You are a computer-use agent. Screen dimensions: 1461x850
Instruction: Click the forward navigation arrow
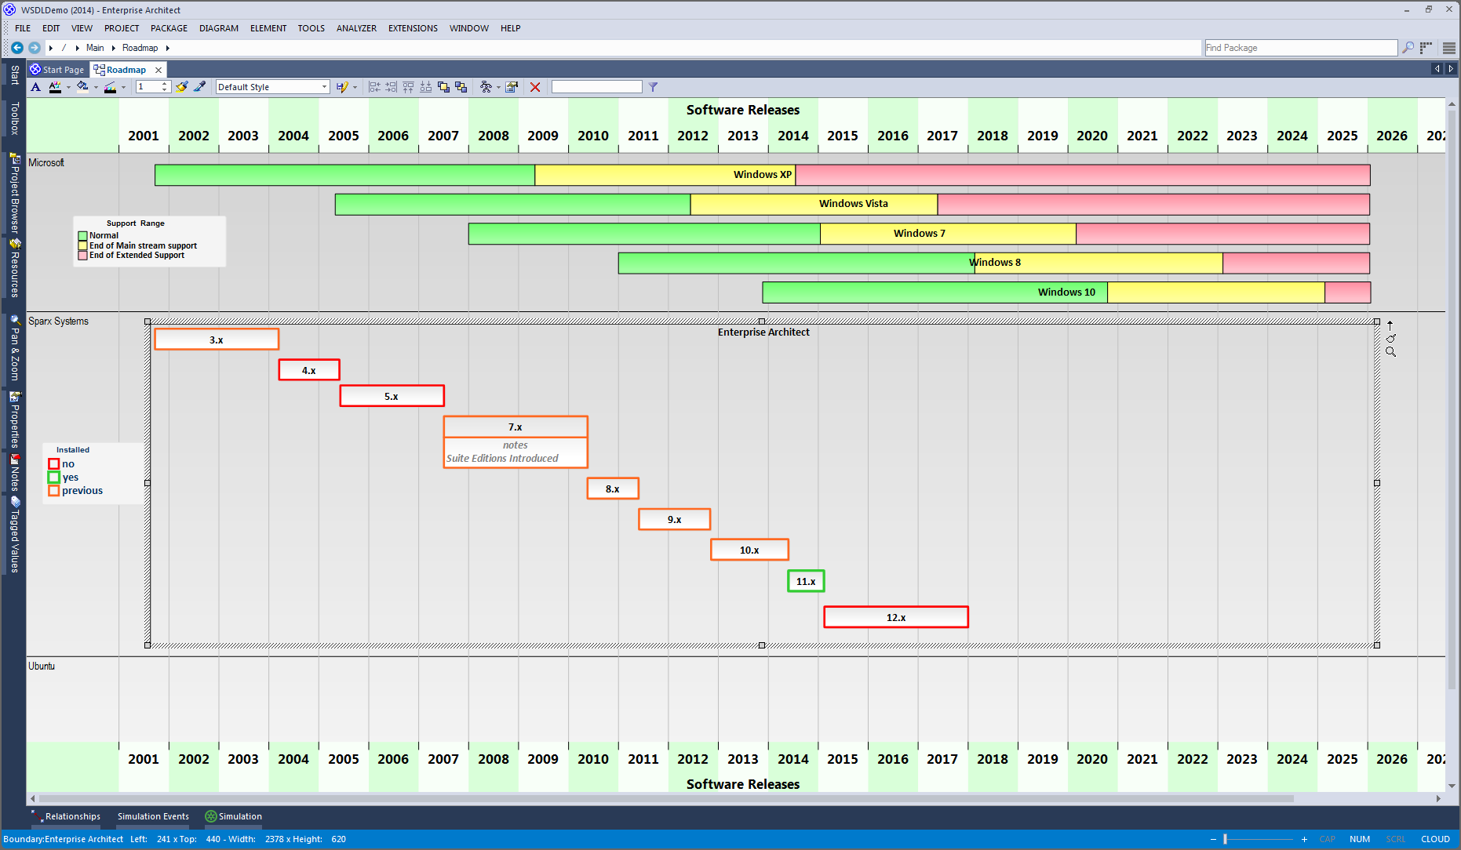tap(35, 48)
